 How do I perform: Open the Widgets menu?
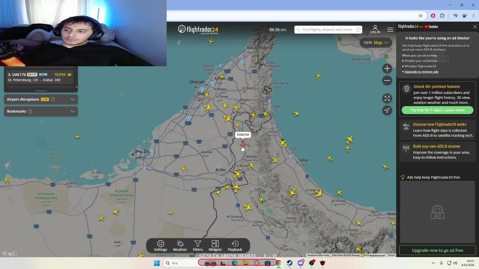pos(215,246)
